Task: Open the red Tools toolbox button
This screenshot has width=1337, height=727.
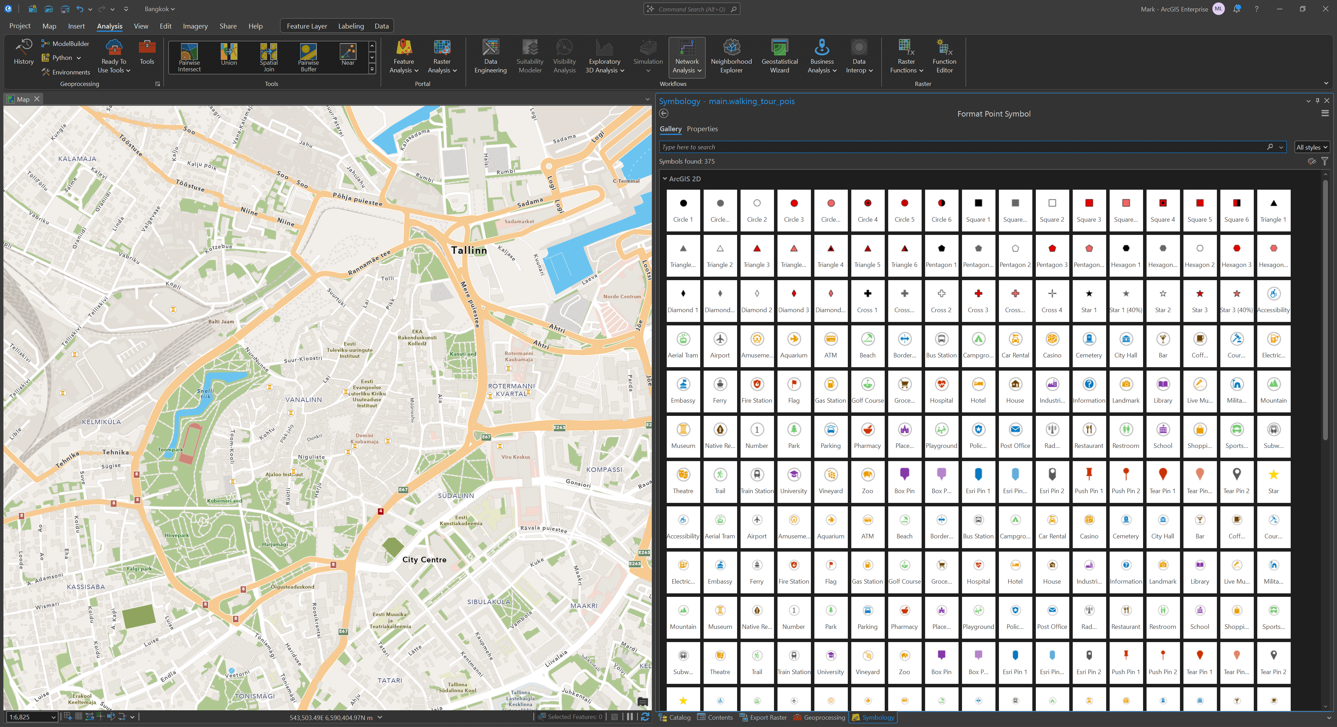Action: (x=147, y=53)
